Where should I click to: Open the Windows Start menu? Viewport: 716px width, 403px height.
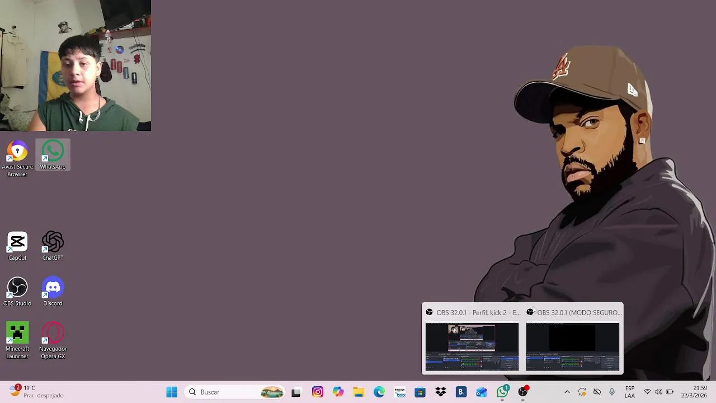[172, 392]
